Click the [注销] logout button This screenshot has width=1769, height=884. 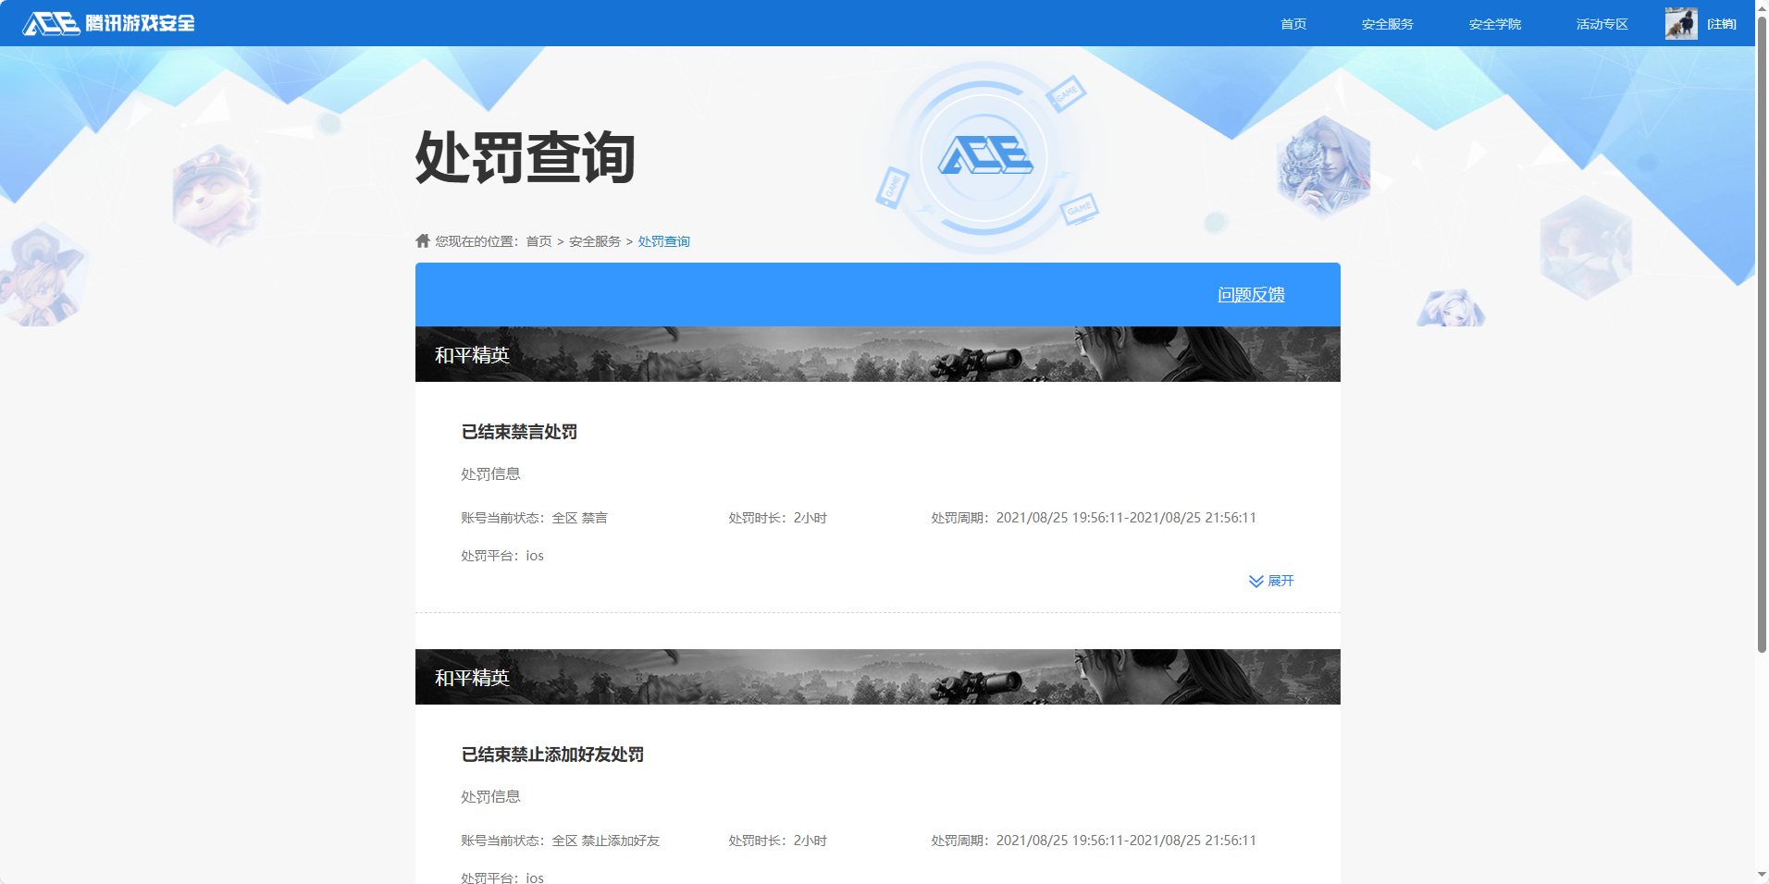point(1722,24)
